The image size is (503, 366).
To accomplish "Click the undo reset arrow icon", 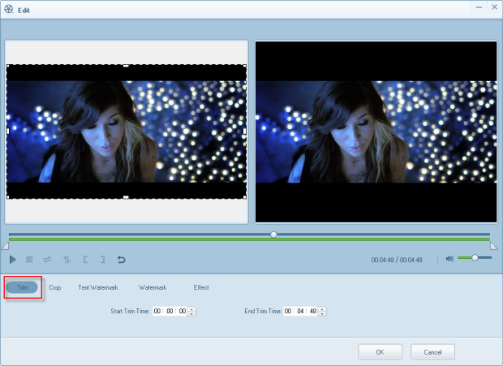I will [121, 260].
